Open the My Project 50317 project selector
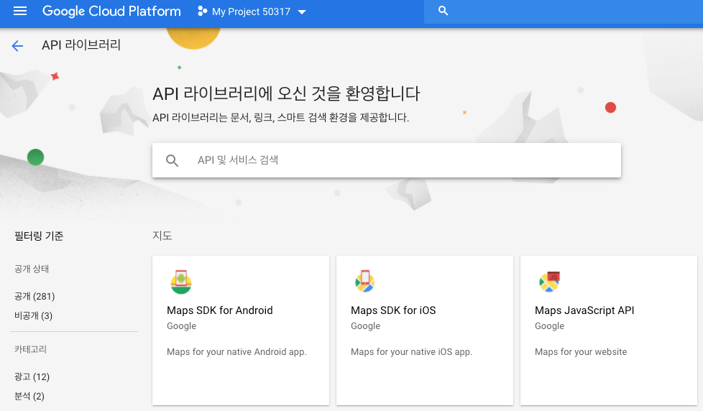The width and height of the screenshot is (703, 411). (x=252, y=11)
